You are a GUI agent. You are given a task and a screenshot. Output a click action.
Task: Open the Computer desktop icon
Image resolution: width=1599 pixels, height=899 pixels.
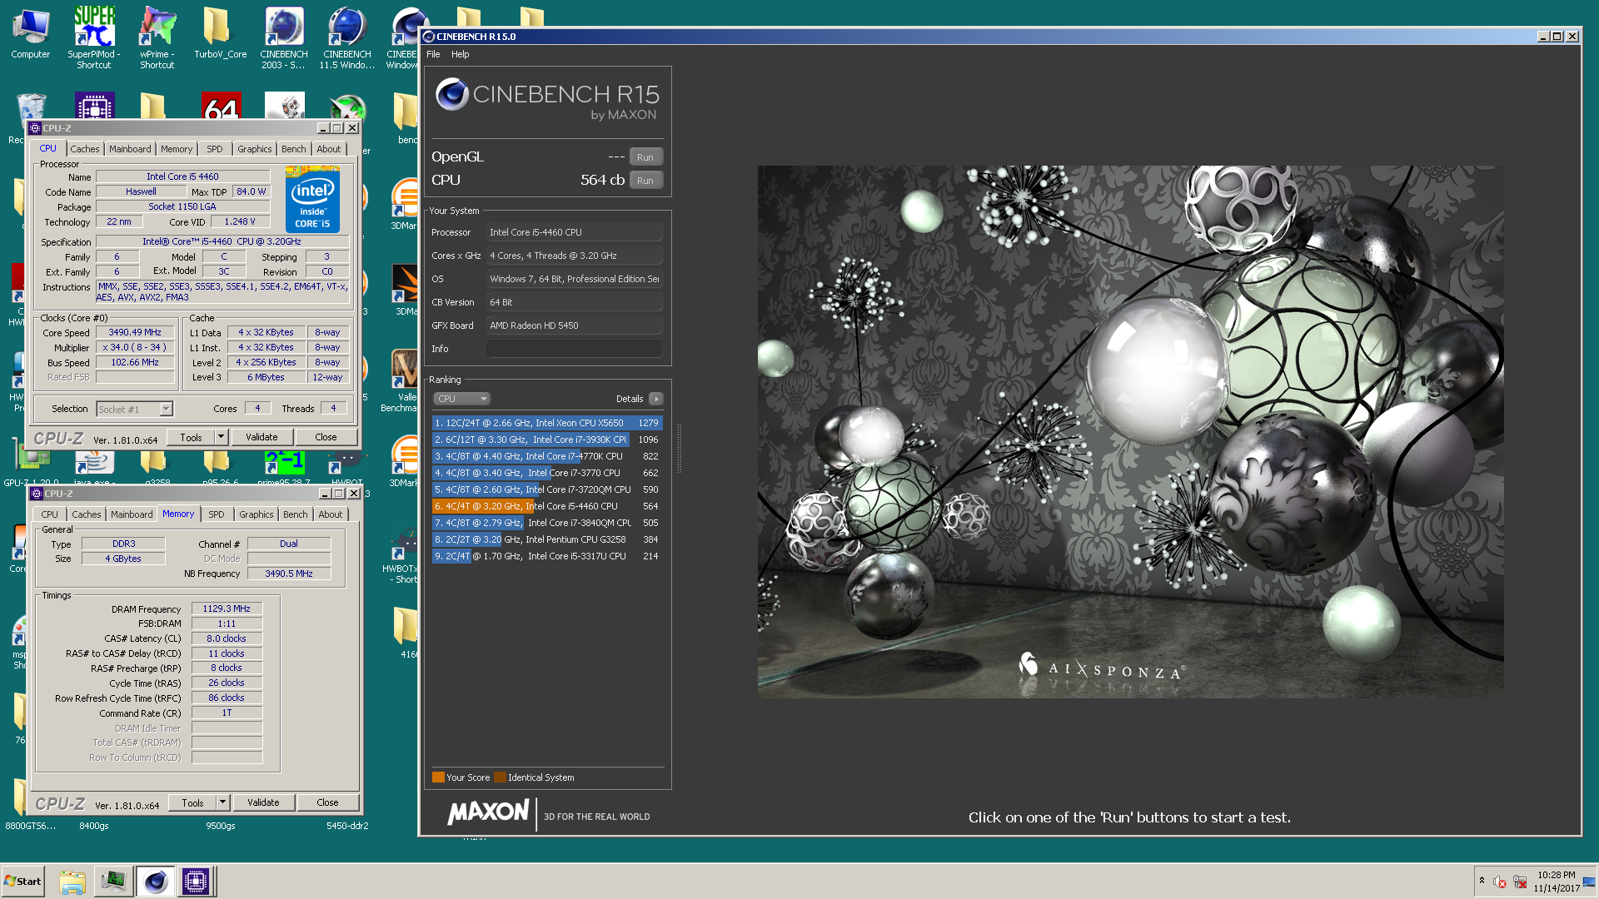(x=30, y=33)
